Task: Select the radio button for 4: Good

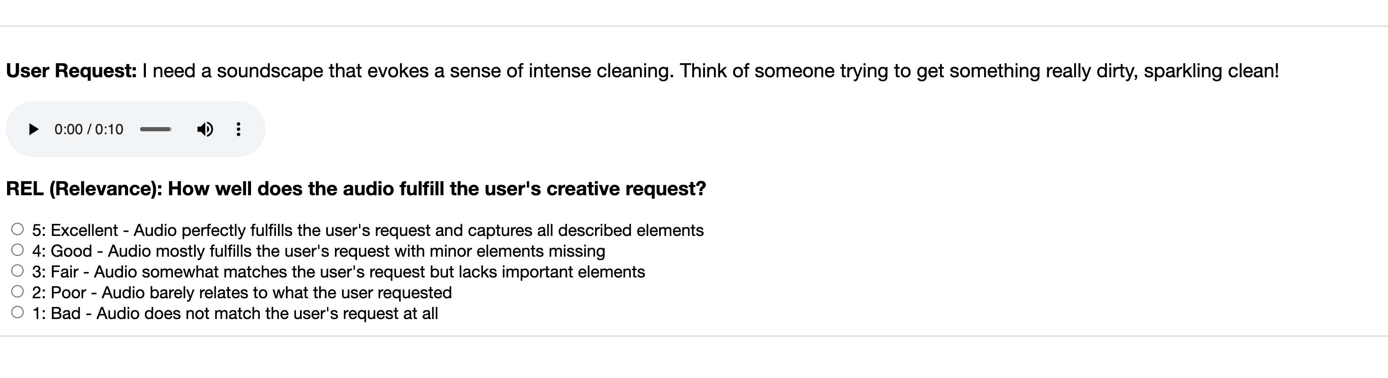Action: pos(18,250)
